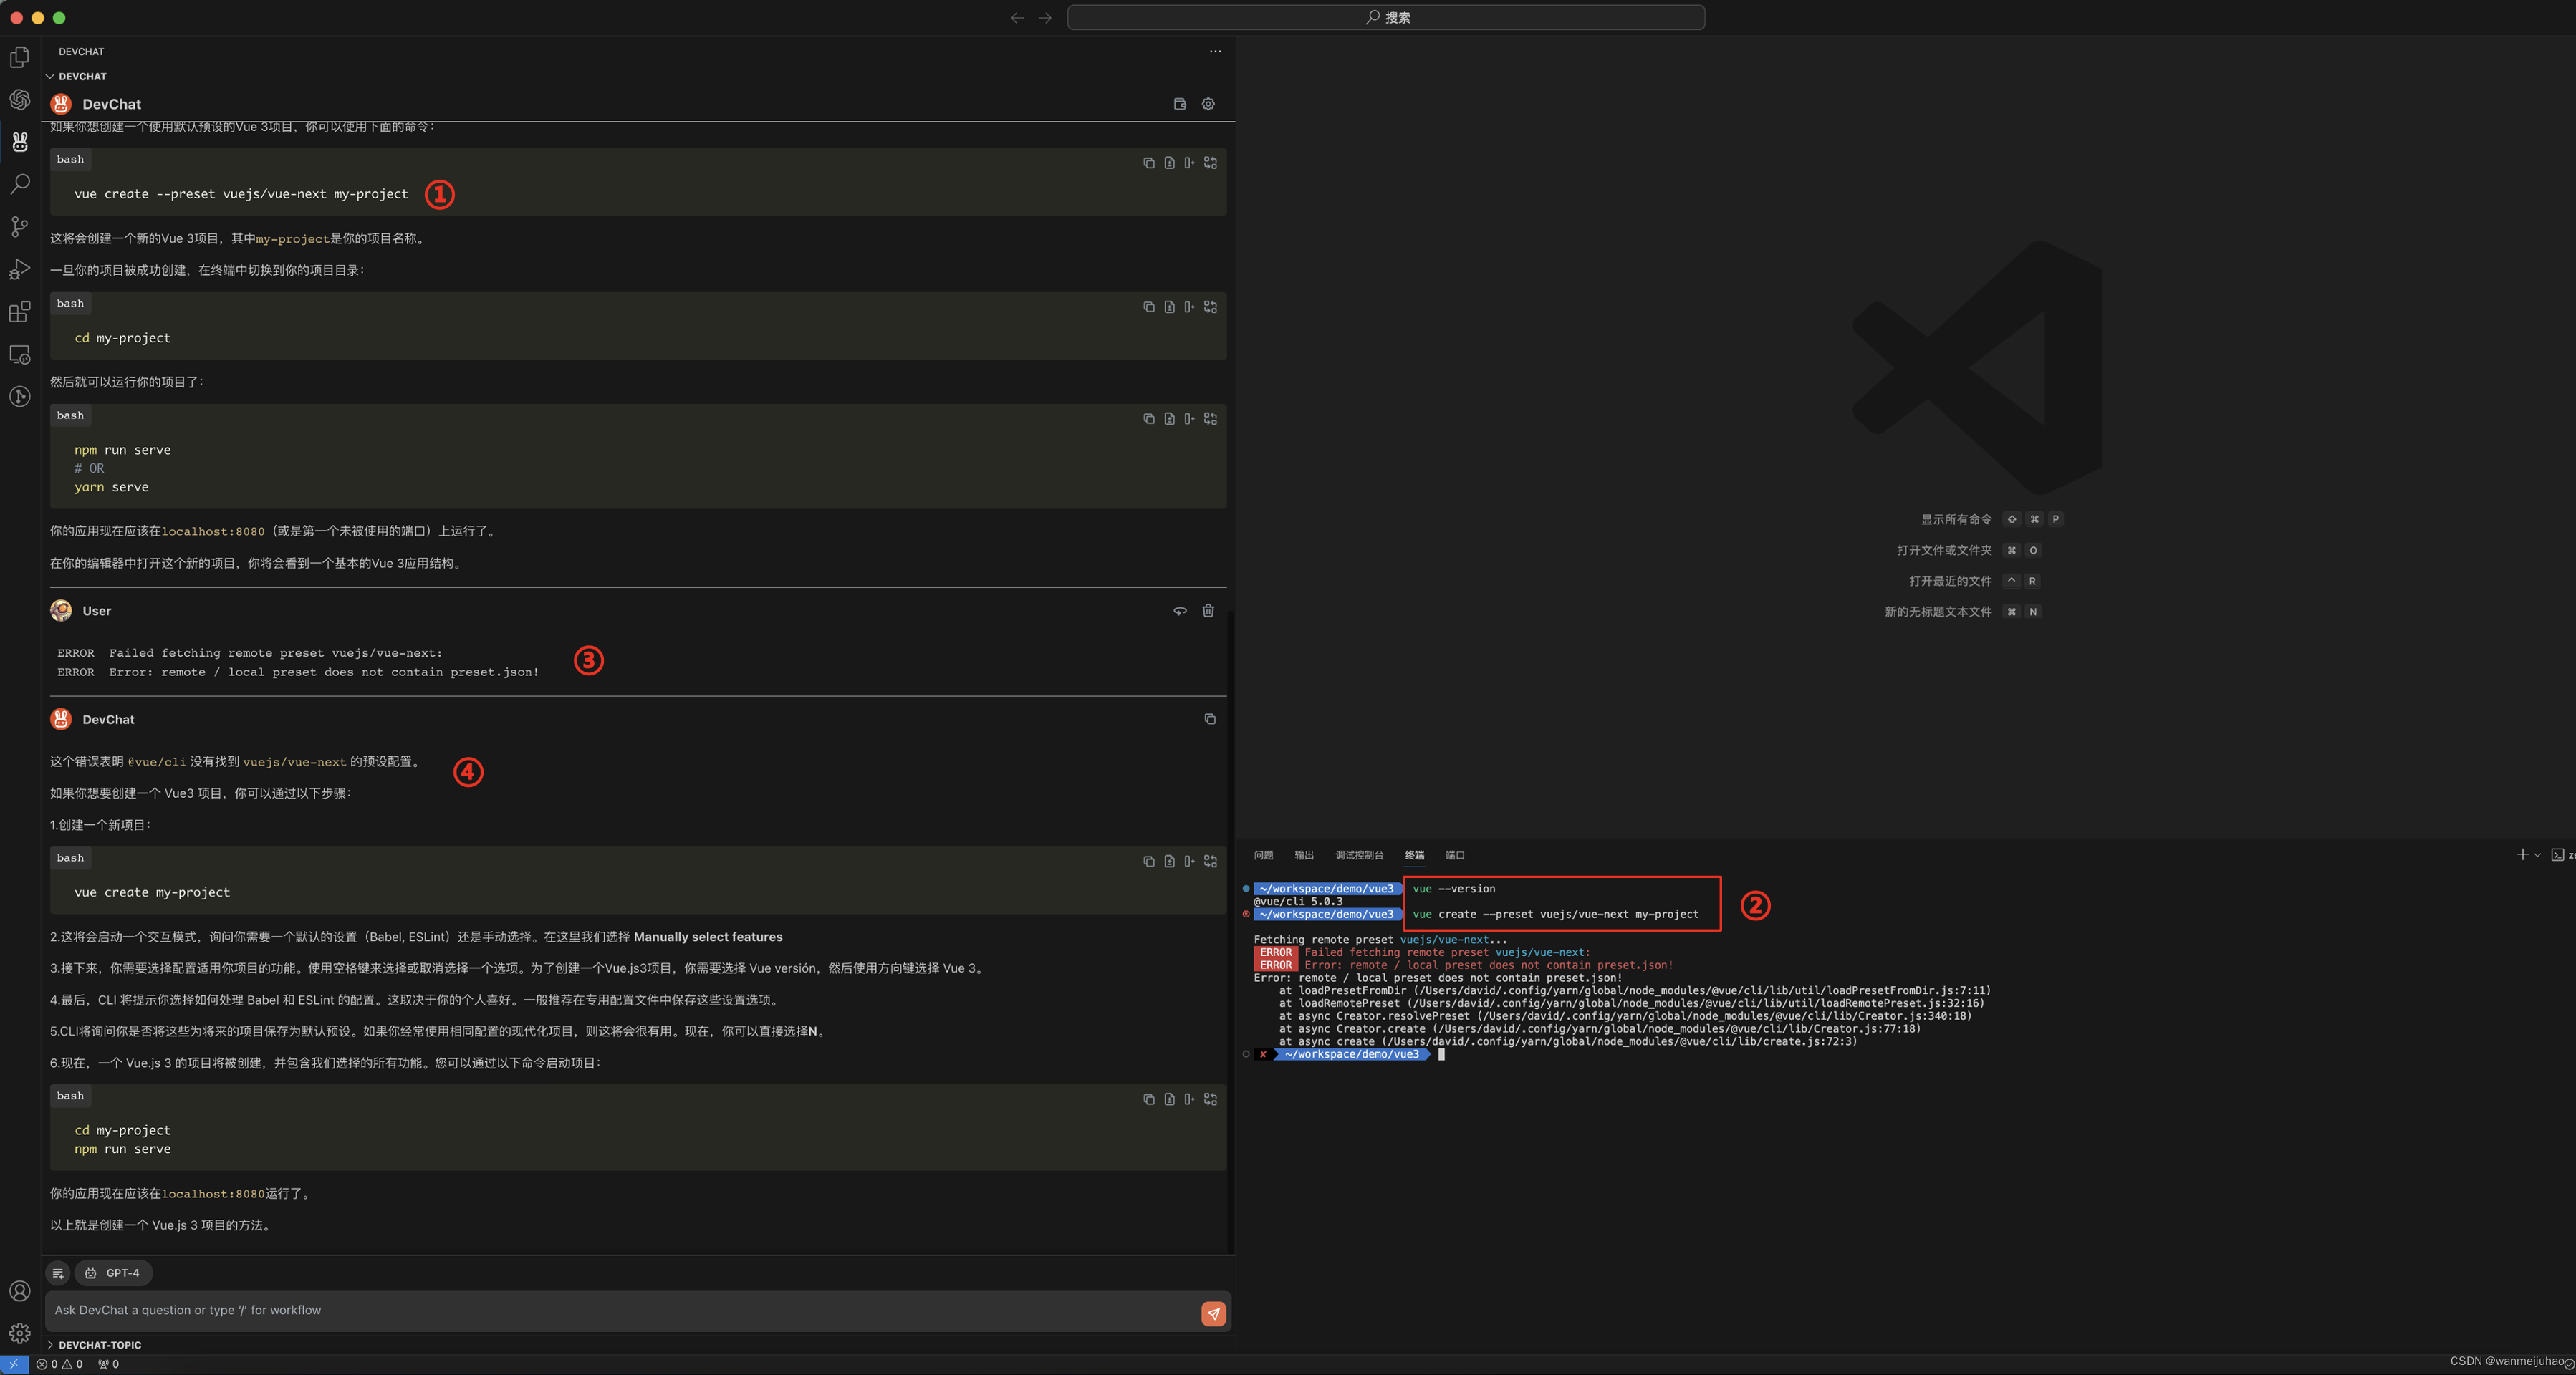2576x1375 pixels.
Task: Copy the first cd my-project code block
Action: [1149, 307]
